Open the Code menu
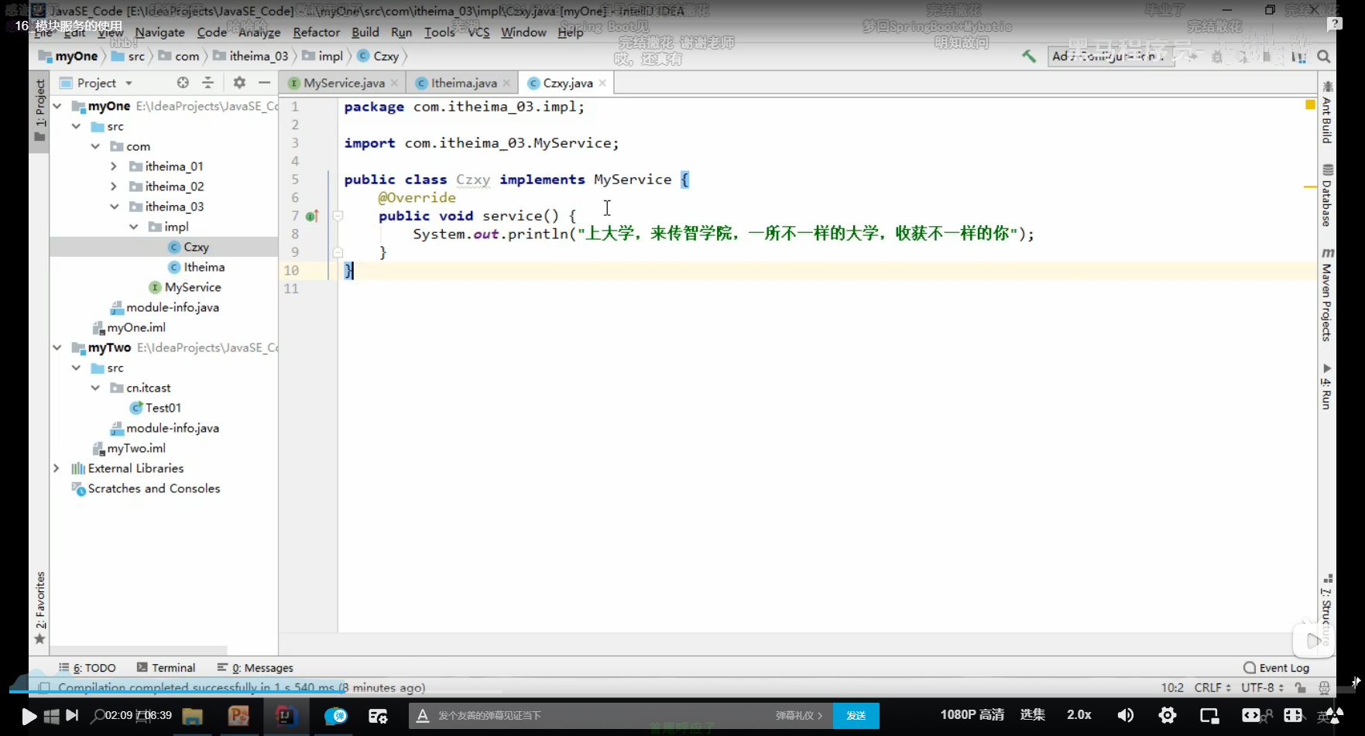 (211, 33)
